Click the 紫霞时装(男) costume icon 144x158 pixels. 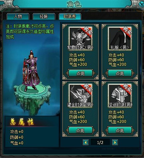(81, 39)
